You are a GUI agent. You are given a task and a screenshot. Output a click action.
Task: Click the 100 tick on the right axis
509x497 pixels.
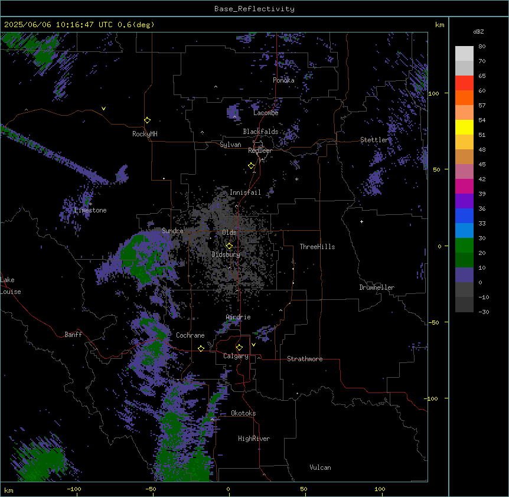433,93
